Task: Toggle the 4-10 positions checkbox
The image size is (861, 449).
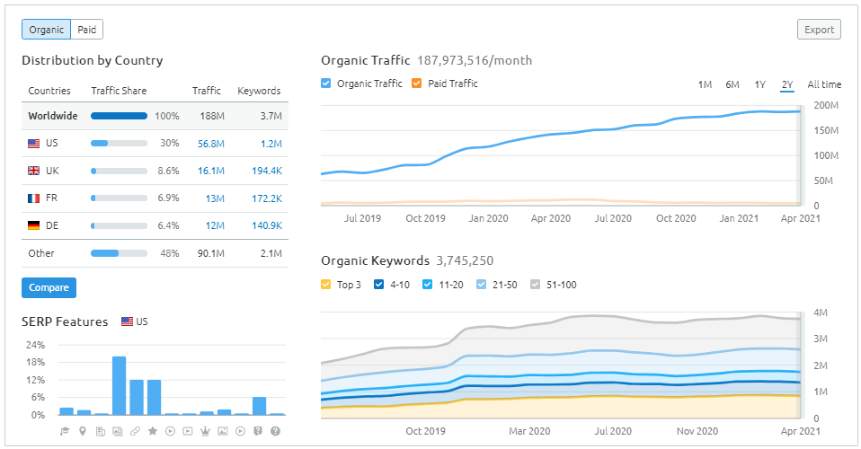Action: [378, 285]
